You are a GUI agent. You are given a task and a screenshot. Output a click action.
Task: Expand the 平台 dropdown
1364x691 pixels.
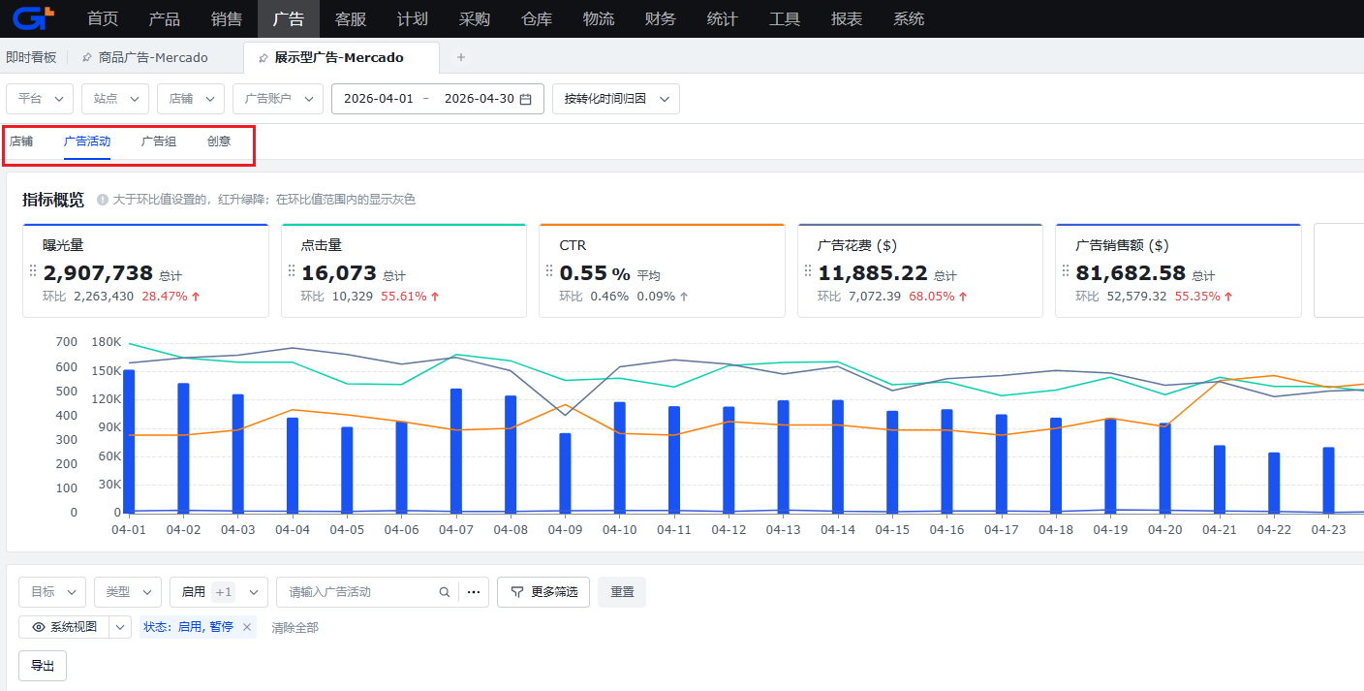(40, 99)
